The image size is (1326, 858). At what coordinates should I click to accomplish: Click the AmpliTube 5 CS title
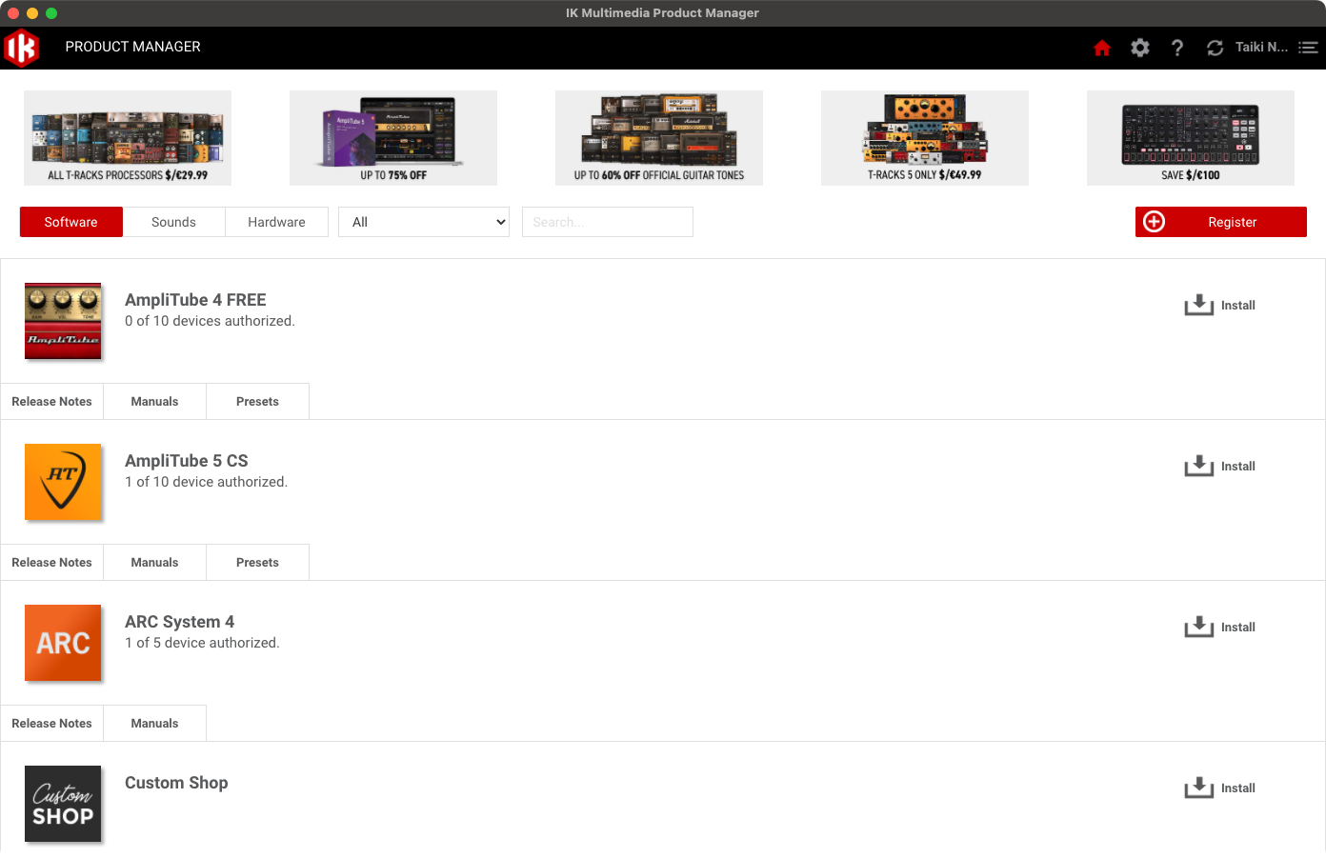(187, 461)
